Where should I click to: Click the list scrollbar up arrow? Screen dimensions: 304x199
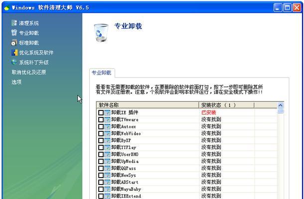coord(281,105)
